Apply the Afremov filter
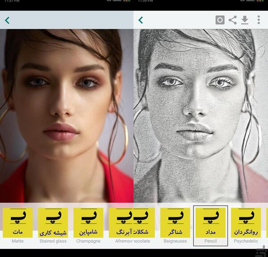 121,223
